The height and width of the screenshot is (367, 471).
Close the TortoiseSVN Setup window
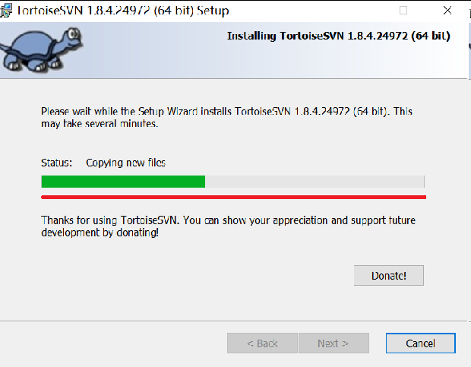(447, 11)
